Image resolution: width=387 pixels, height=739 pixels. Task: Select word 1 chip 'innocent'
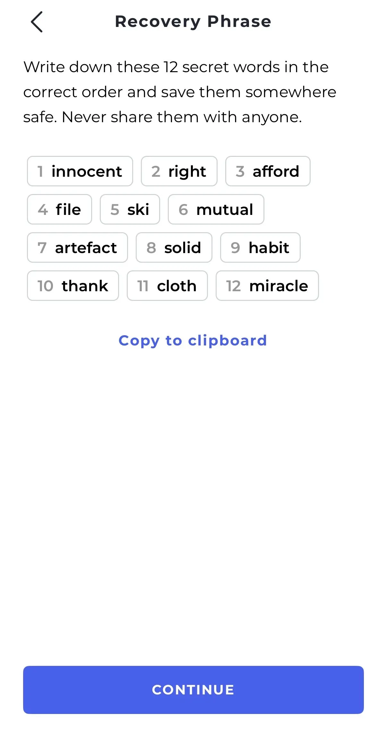(x=80, y=171)
